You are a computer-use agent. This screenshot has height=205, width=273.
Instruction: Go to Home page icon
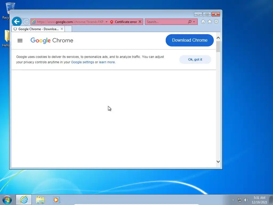[x=203, y=22]
